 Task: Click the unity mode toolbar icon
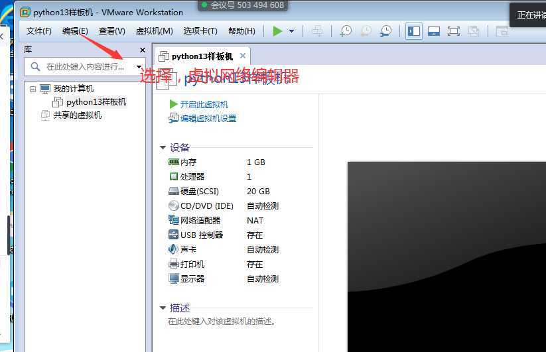click(x=474, y=31)
